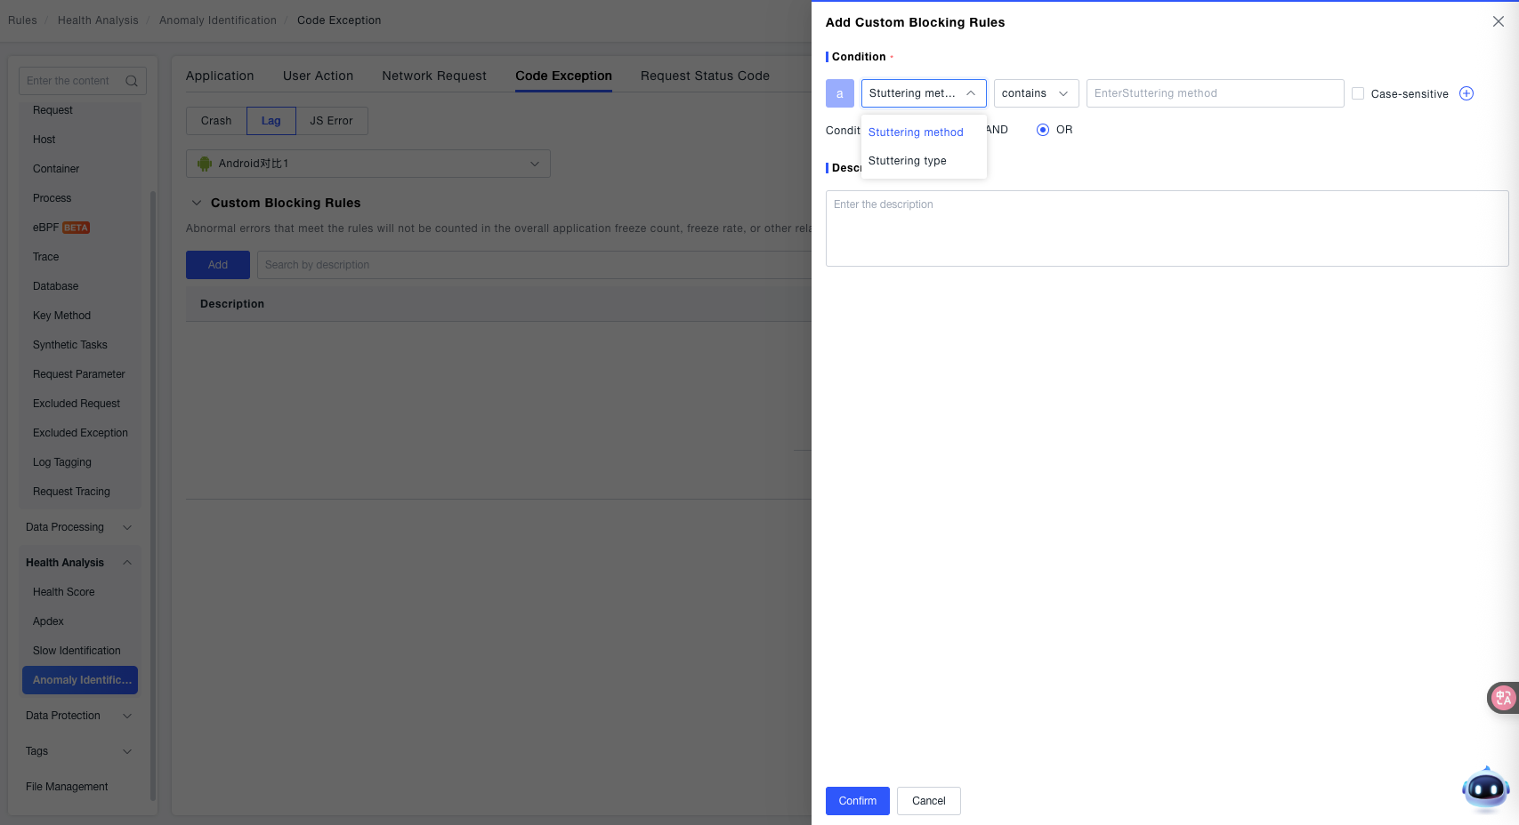Select 'Stuttering method' option in dropdown
Image resolution: width=1519 pixels, height=825 pixels.
(916, 132)
